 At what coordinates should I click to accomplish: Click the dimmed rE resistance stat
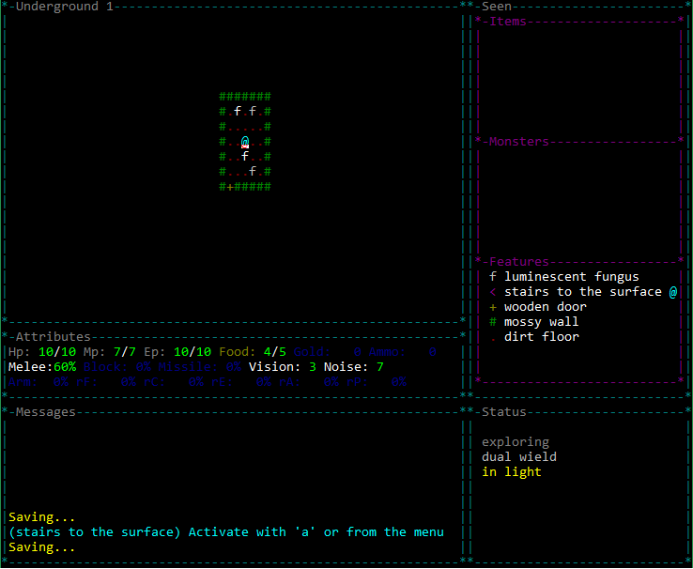pyautogui.click(x=241, y=382)
